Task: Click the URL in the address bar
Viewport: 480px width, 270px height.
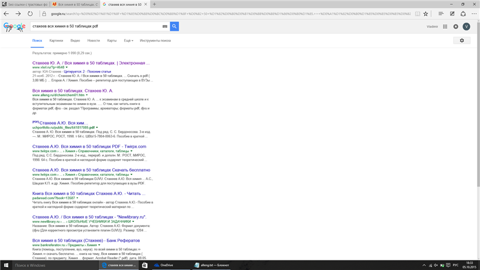Action: 230,14
